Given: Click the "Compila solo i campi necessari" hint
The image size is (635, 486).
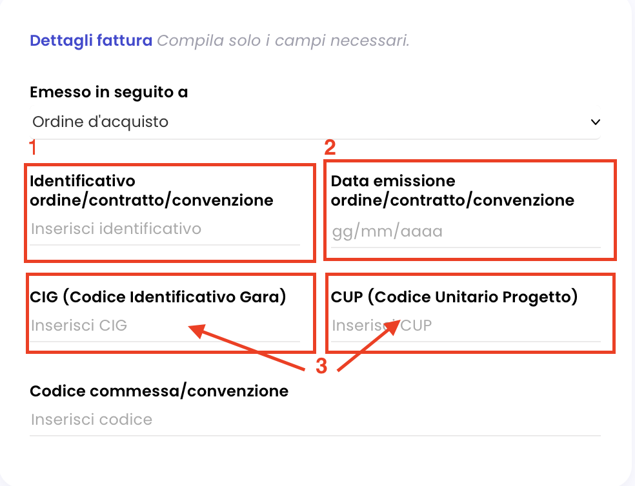Looking at the screenshot, I should [x=284, y=41].
